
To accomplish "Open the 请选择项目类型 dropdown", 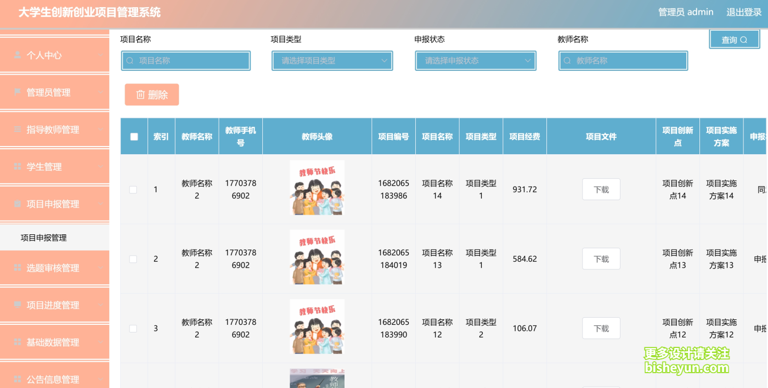I will [x=332, y=61].
